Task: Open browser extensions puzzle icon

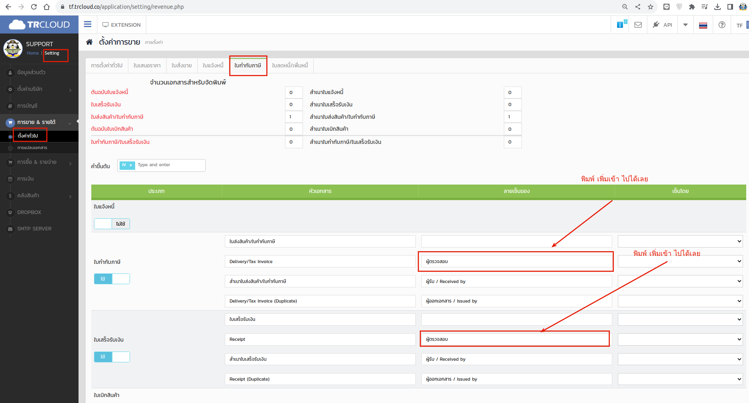Action: tap(692, 7)
